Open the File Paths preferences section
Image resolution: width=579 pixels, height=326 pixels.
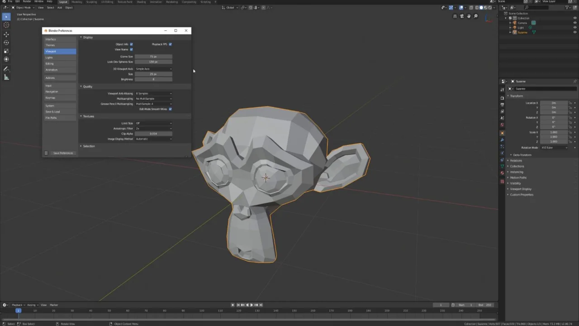[60, 118]
